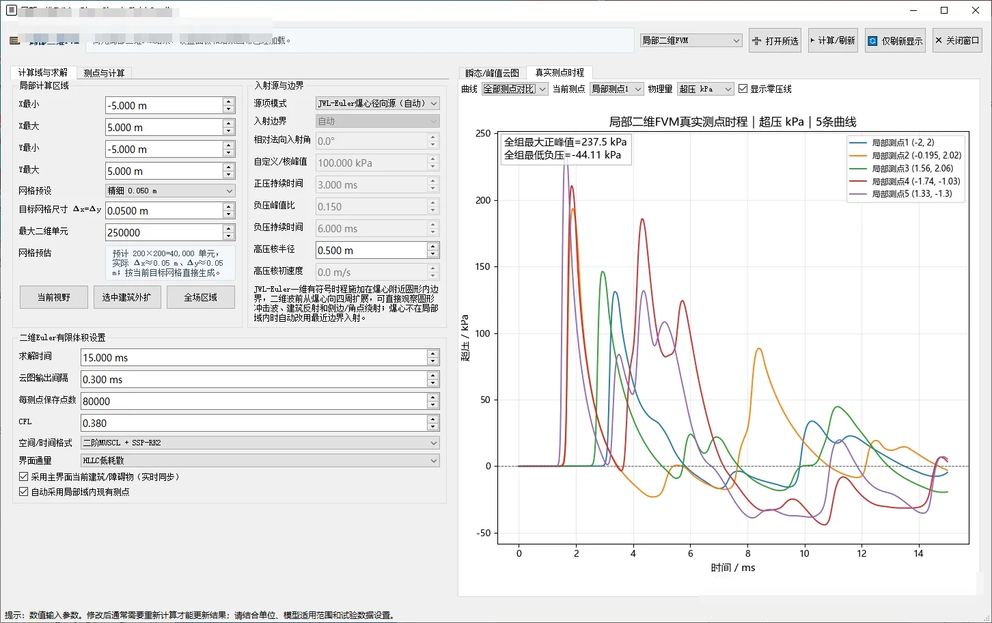
Task: Decrease the X最大 value with down arrow
Action: point(229,131)
